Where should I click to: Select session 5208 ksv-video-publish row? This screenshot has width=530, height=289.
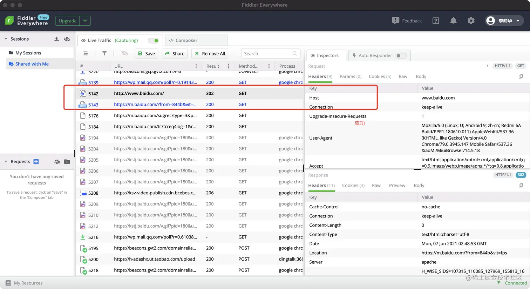tap(189, 193)
